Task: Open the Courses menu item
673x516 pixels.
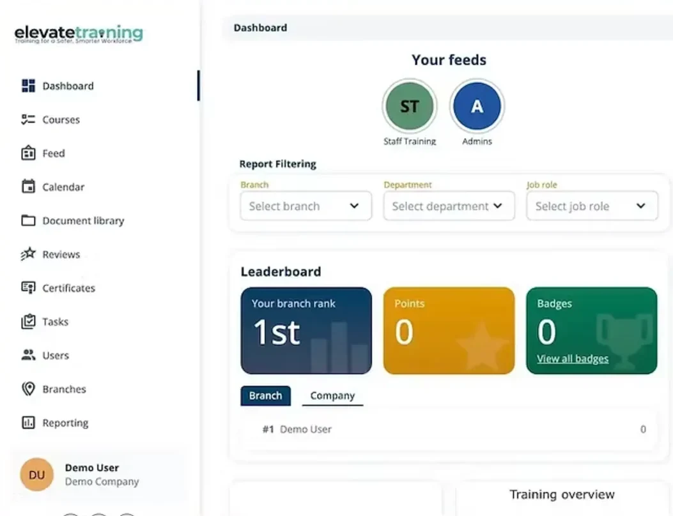Action: point(61,119)
